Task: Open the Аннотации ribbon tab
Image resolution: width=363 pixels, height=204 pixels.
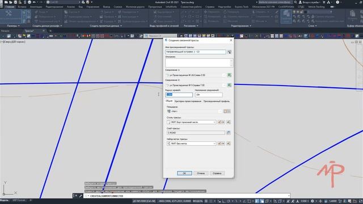Action: [36, 7]
